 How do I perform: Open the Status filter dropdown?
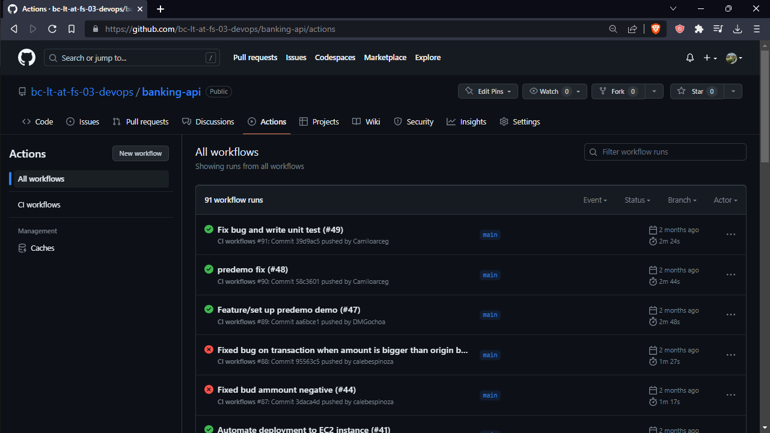pos(637,200)
